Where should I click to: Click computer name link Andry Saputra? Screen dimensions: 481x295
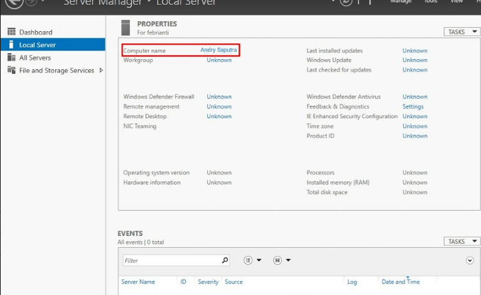[219, 50]
